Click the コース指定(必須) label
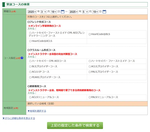This screenshot has height=132, width=150. click(x=12, y=58)
